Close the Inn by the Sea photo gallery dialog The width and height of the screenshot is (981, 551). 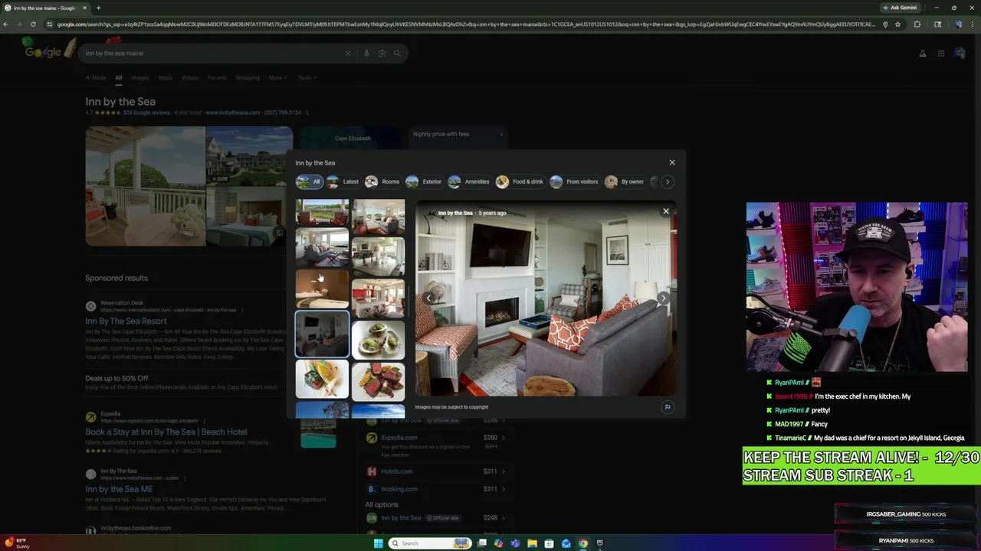[x=672, y=162]
